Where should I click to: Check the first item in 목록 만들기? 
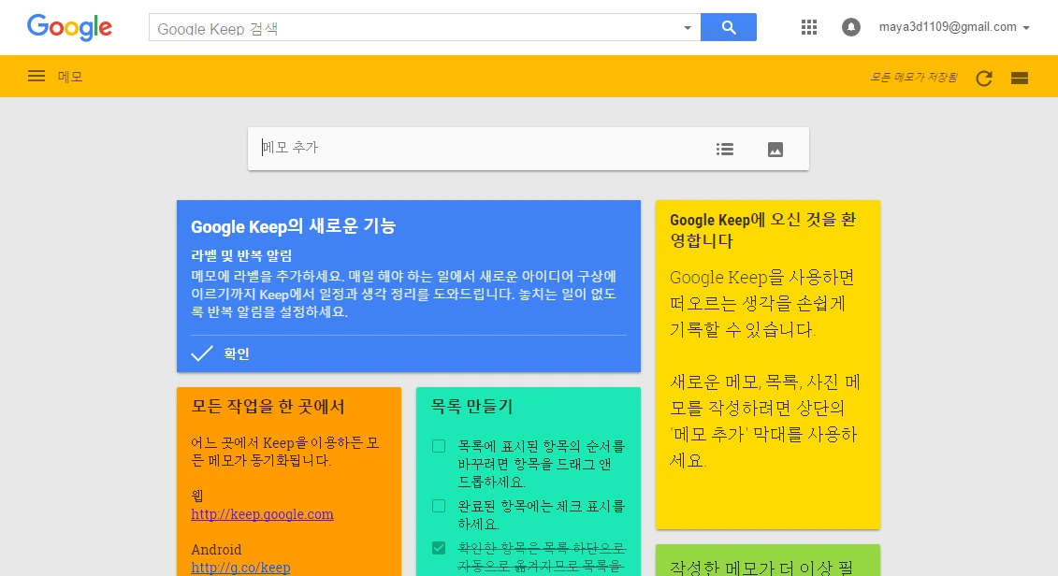439,446
